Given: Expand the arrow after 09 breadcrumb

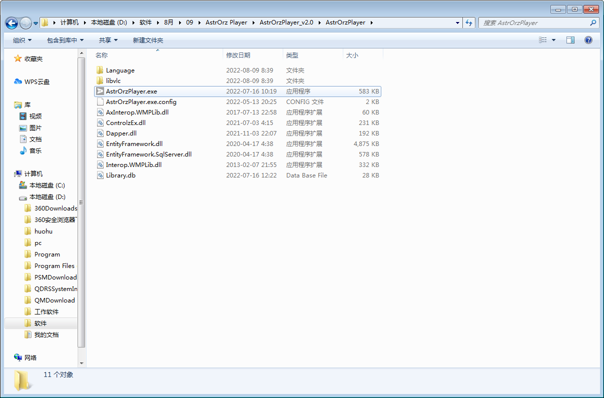Looking at the screenshot, I should pyautogui.click(x=199, y=22).
